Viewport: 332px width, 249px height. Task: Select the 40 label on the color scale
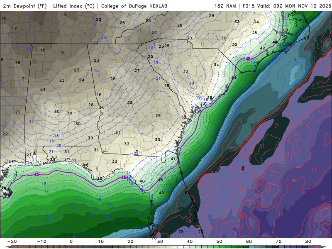(x=190, y=242)
